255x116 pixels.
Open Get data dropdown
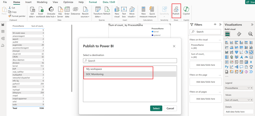click(32, 12)
